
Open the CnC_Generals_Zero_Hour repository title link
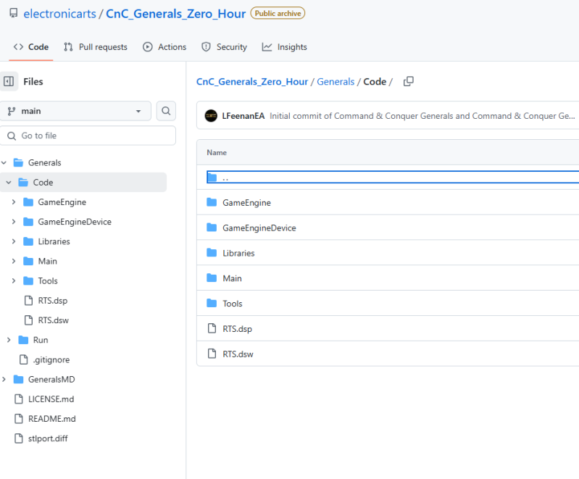click(175, 14)
